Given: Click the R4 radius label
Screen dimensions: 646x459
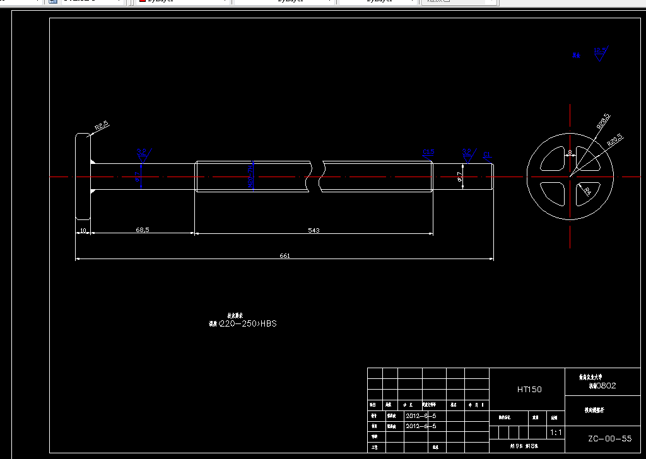Looking at the screenshot, I should [587, 191].
